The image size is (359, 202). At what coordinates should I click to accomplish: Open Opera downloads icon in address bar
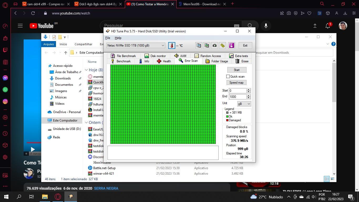pyautogui.click(x=345, y=13)
